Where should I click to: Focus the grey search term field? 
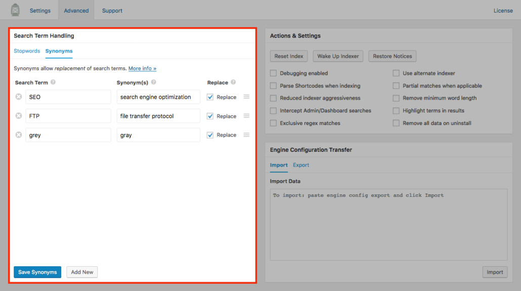pos(68,135)
